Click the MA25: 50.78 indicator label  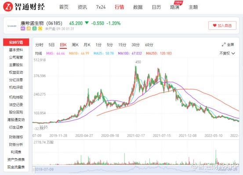pyautogui.click(x=104, y=53)
